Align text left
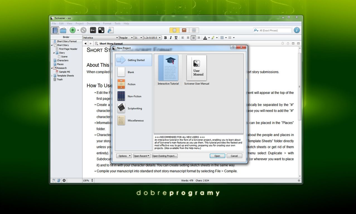The width and height of the screenshot is (356, 214). [183, 38]
